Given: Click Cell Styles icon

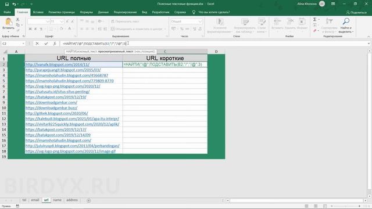Looking at the screenshot, I should (x=262, y=22).
